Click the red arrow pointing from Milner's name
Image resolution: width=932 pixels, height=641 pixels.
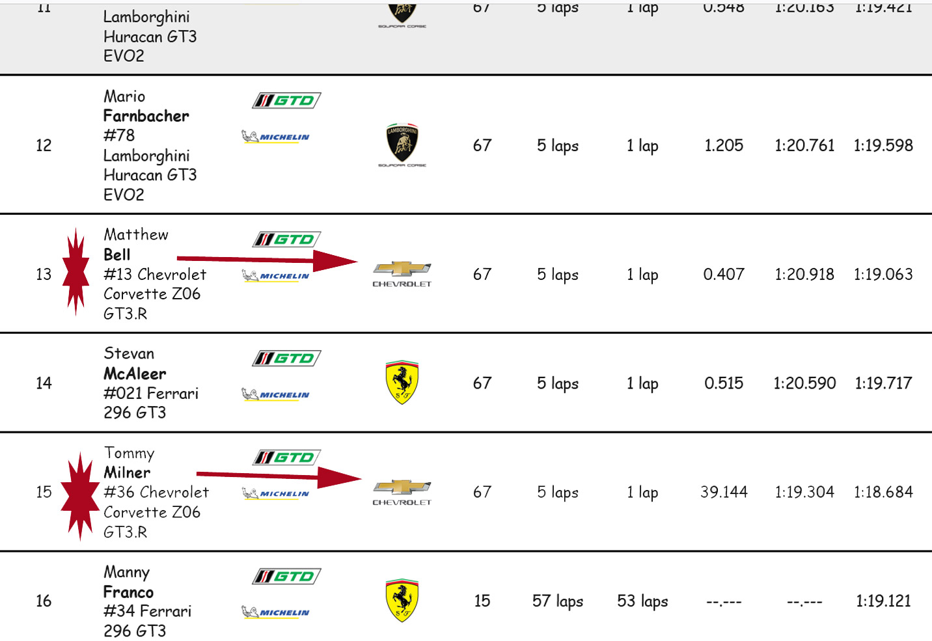click(x=279, y=477)
